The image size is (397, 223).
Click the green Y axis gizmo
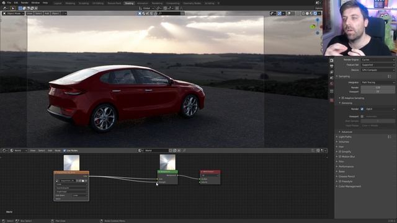pos(313,27)
